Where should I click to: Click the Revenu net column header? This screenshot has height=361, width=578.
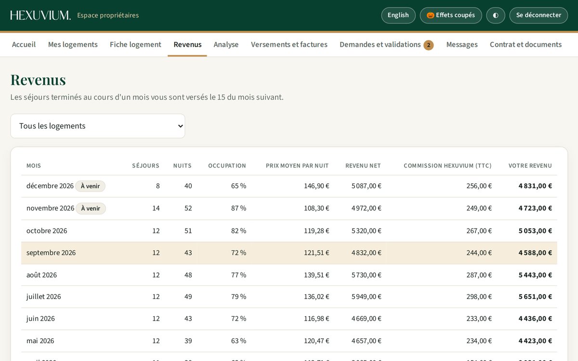(363, 166)
